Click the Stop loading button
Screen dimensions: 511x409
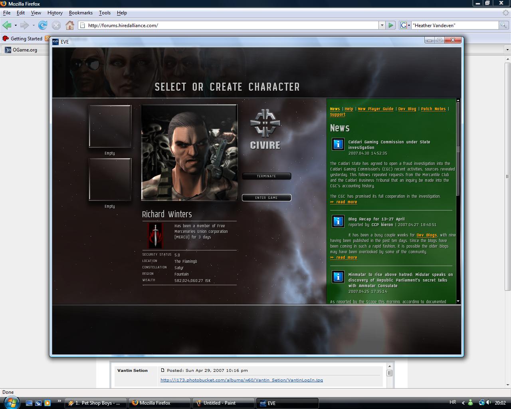pyautogui.click(x=56, y=25)
